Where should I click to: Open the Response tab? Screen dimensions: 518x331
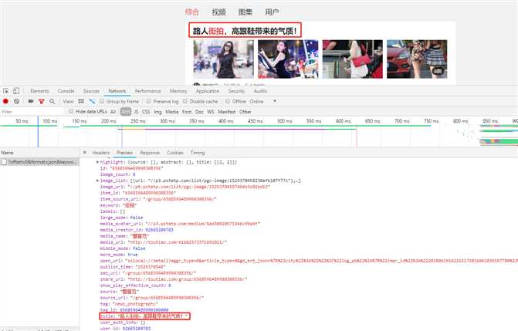pyautogui.click(x=150, y=153)
